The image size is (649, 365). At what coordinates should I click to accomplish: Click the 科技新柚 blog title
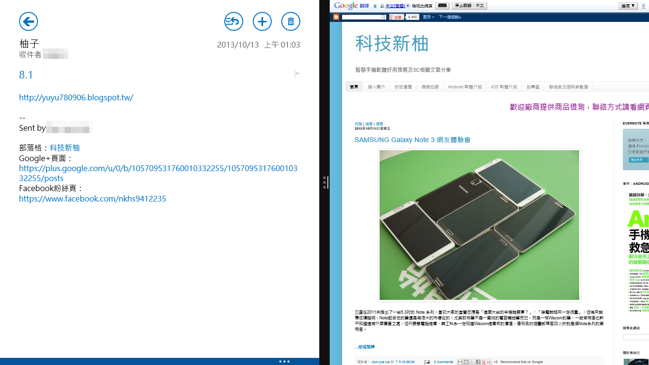392,44
